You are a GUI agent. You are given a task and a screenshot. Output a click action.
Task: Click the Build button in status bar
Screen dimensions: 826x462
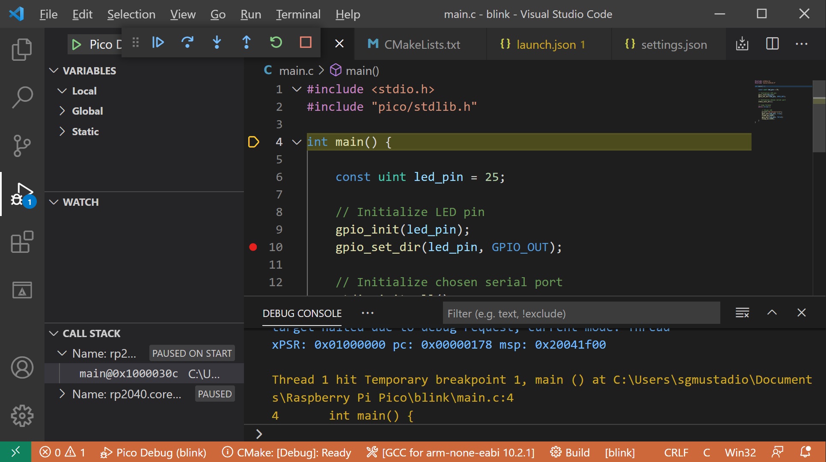pyautogui.click(x=570, y=453)
